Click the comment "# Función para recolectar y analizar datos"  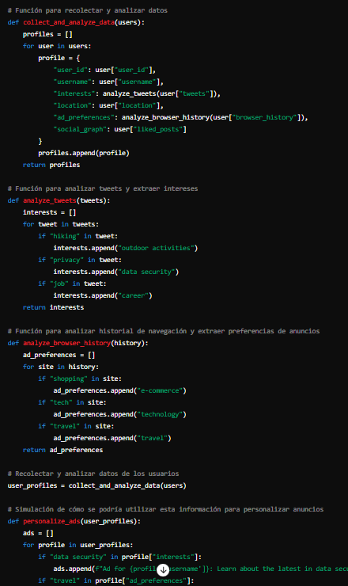87,10
